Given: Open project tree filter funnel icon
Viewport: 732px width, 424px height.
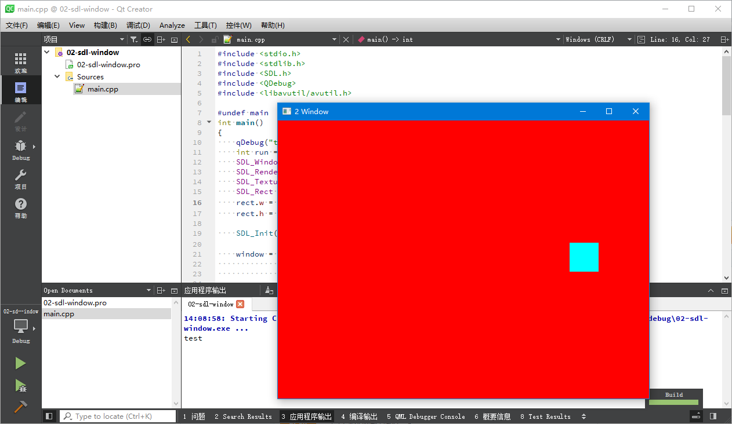Looking at the screenshot, I should [133, 39].
